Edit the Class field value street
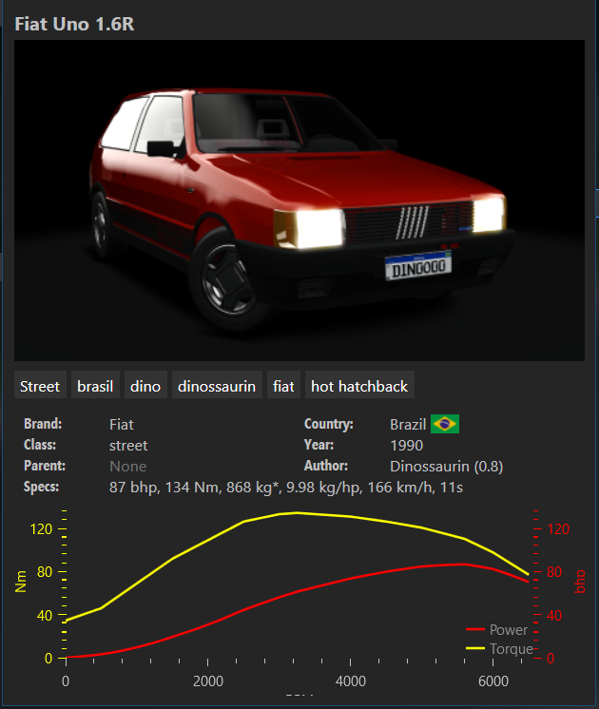This screenshot has height=709, width=599. [128, 445]
